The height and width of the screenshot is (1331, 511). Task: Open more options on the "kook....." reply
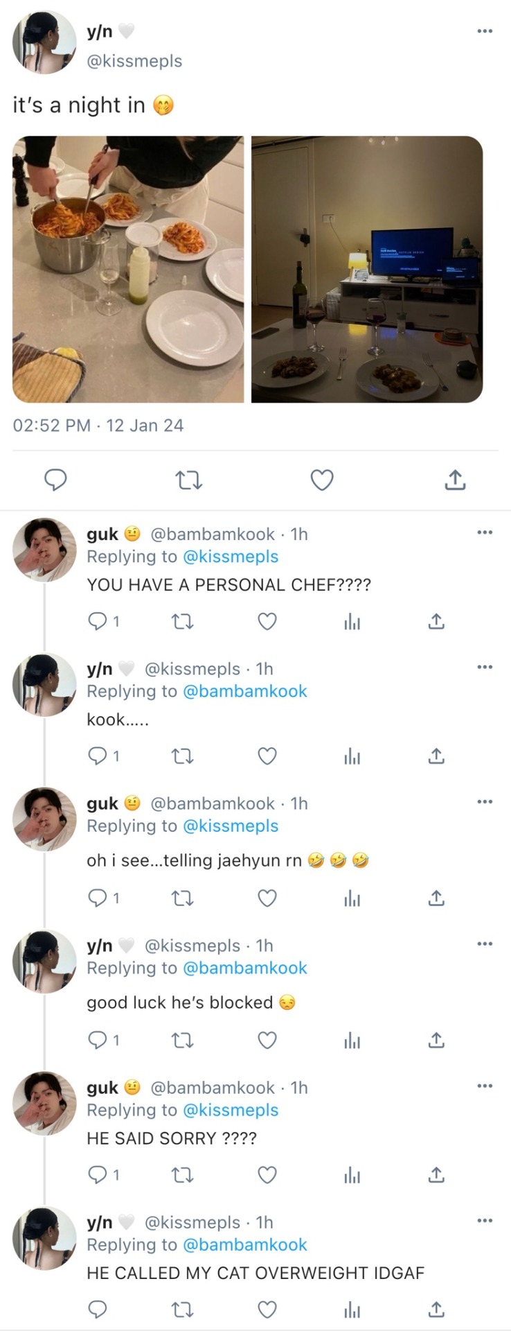click(x=485, y=667)
